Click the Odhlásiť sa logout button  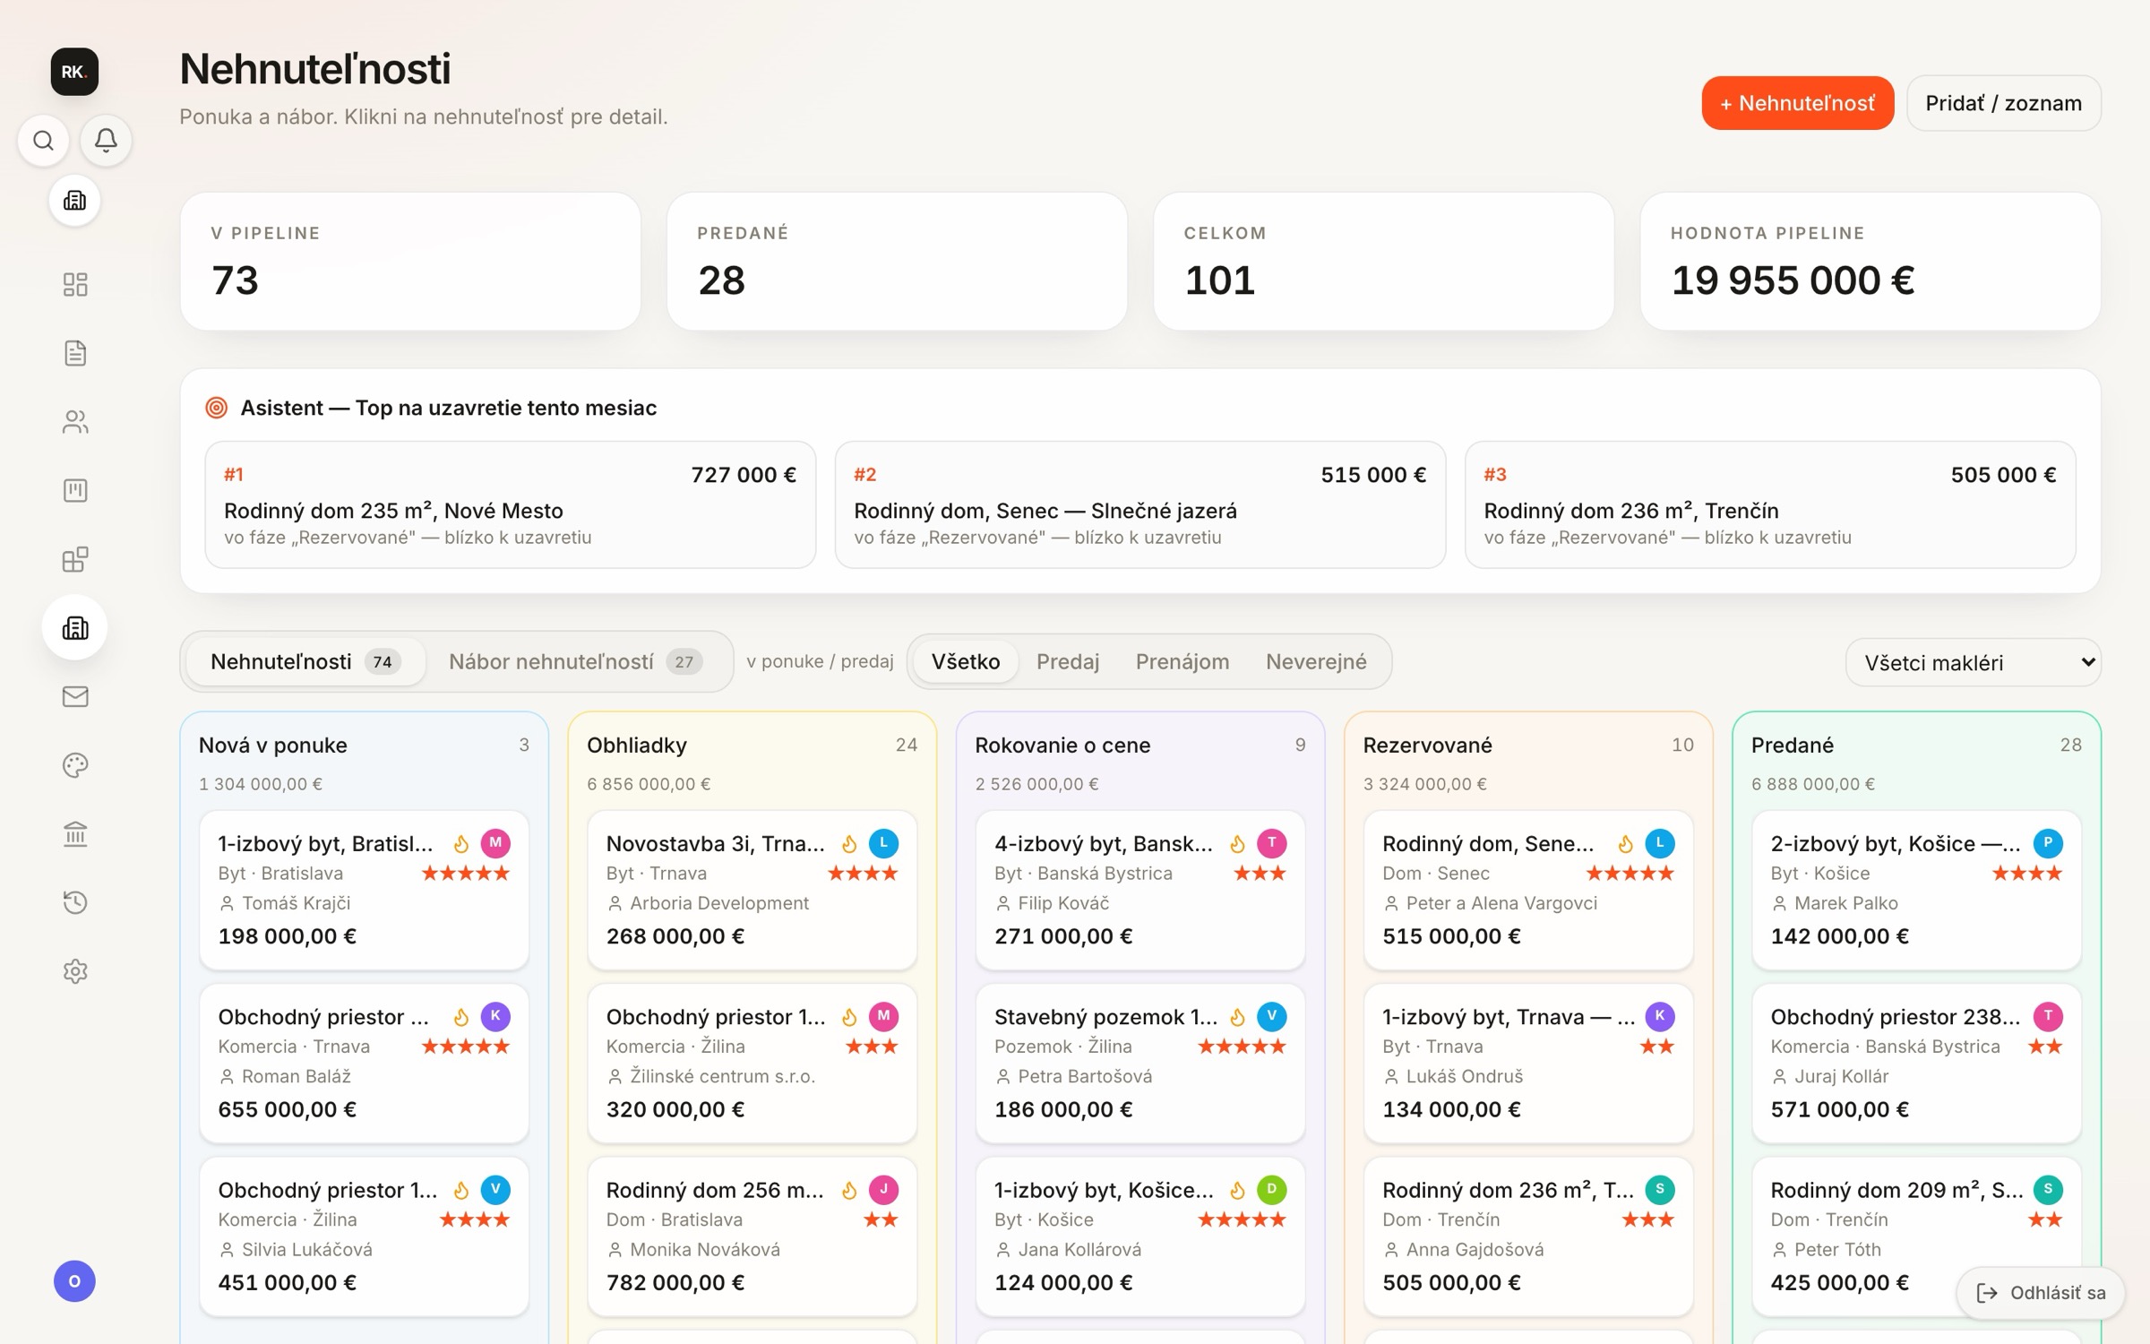coord(2041,1293)
